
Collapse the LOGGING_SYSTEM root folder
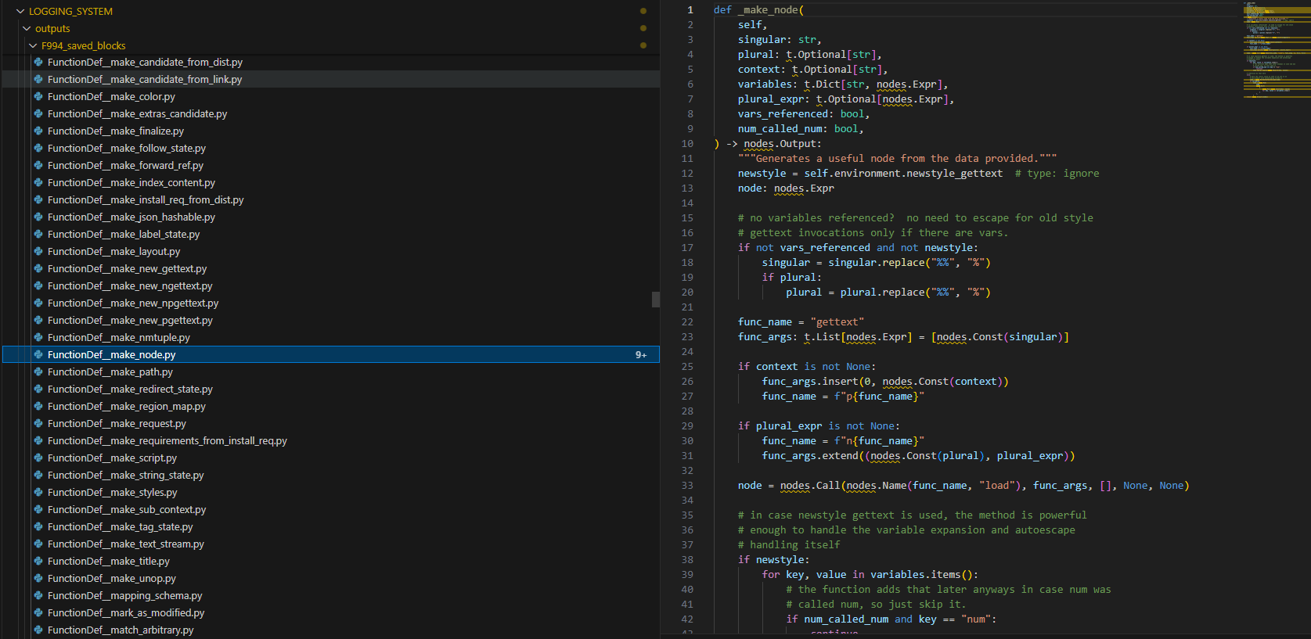(20, 12)
